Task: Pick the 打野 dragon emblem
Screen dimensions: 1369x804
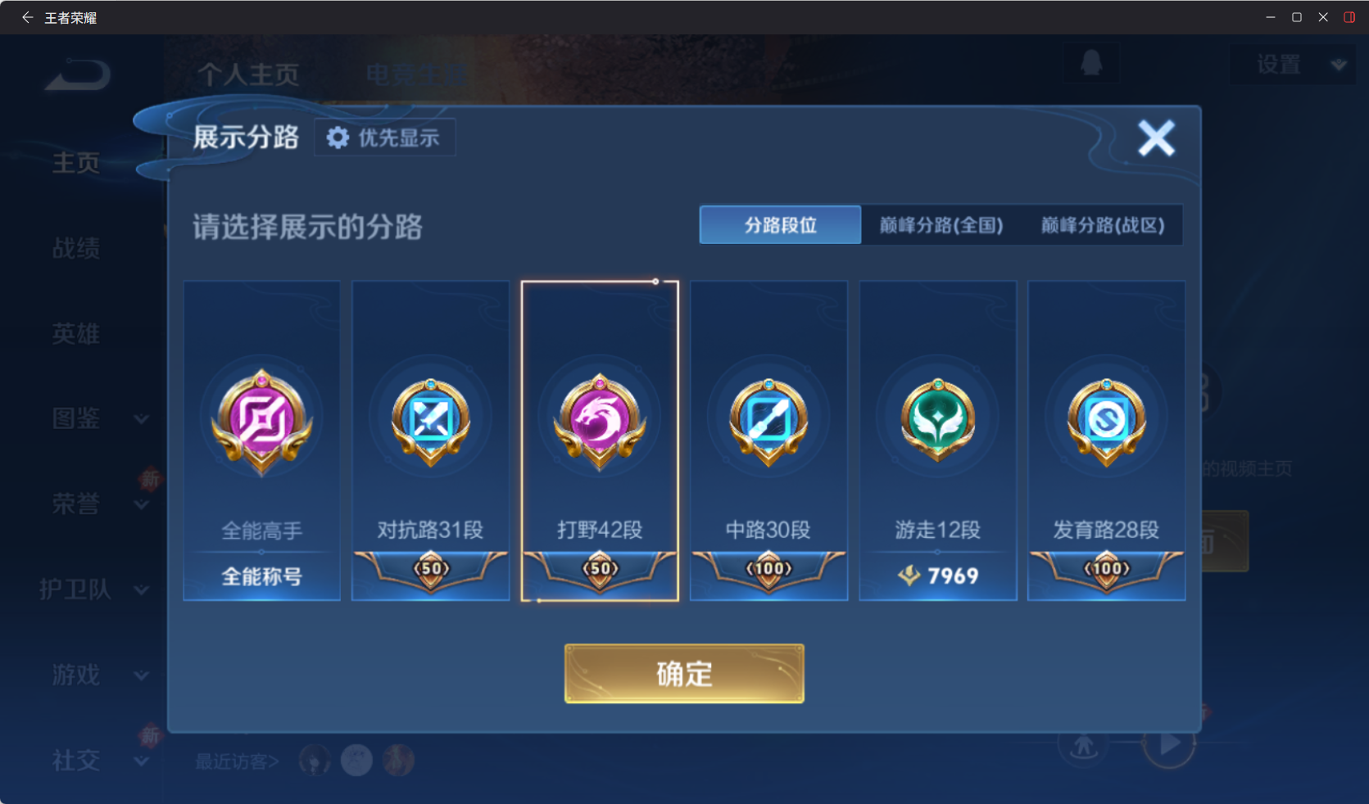Action: pos(600,422)
